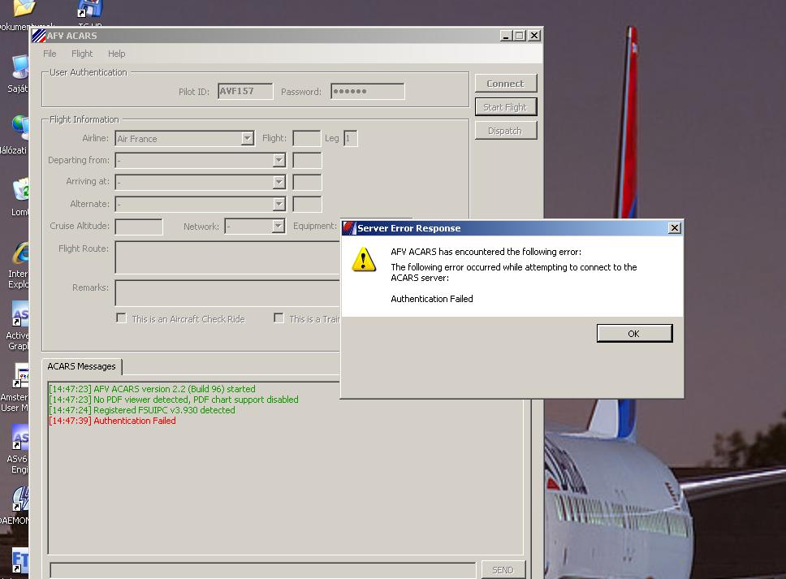
Task: Click the Password field
Action: (368, 91)
